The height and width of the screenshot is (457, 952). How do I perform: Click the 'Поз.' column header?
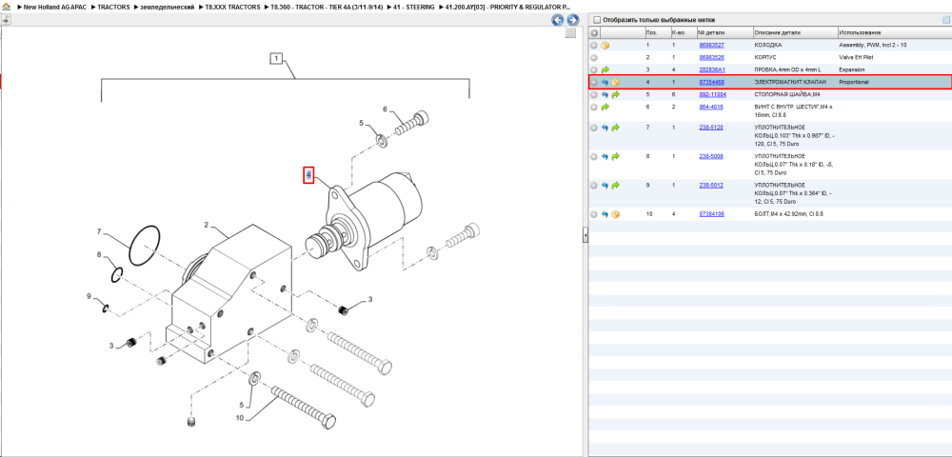[x=651, y=32]
